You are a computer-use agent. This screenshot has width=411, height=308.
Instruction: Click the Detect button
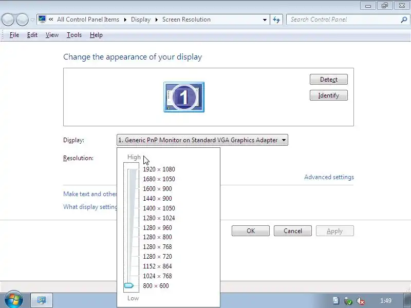point(329,80)
